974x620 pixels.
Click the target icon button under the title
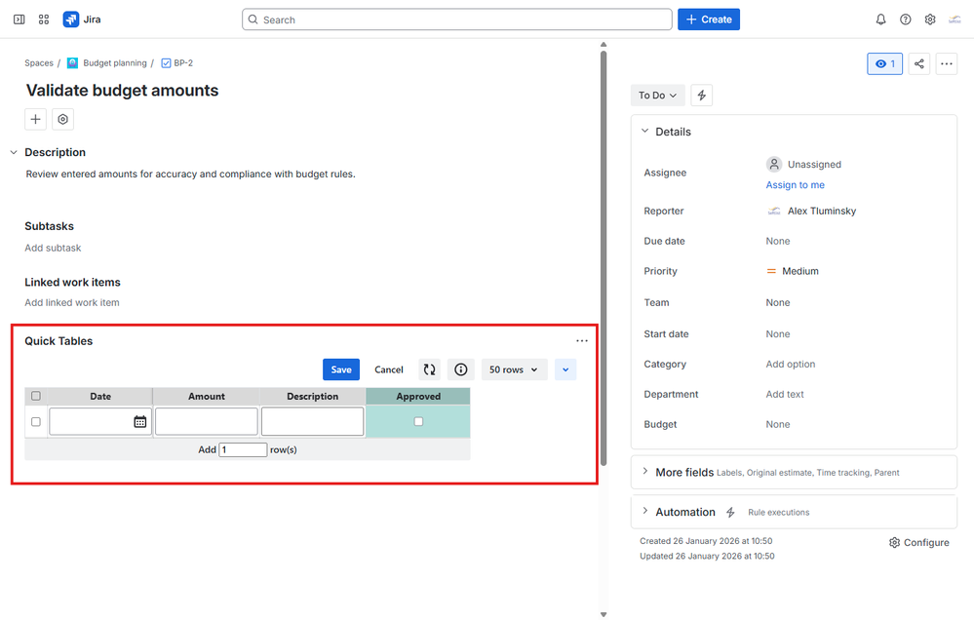point(62,119)
